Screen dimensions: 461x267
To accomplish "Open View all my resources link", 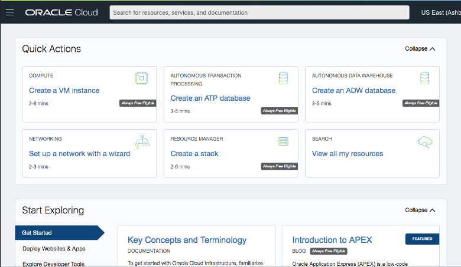I will [x=348, y=154].
